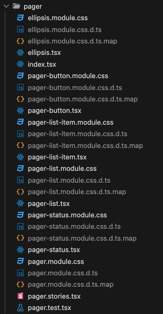Click React icon of pager-list-item.tsx
The image size is (163, 314).
click(20, 157)
